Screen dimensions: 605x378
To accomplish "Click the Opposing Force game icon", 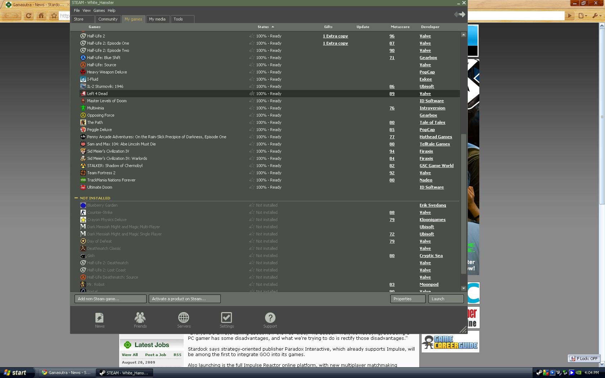I will click(x=83, y=115).
